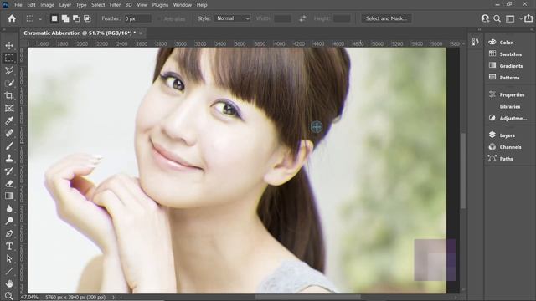
Task: Open the Layer menu
Action: [65, 5]
